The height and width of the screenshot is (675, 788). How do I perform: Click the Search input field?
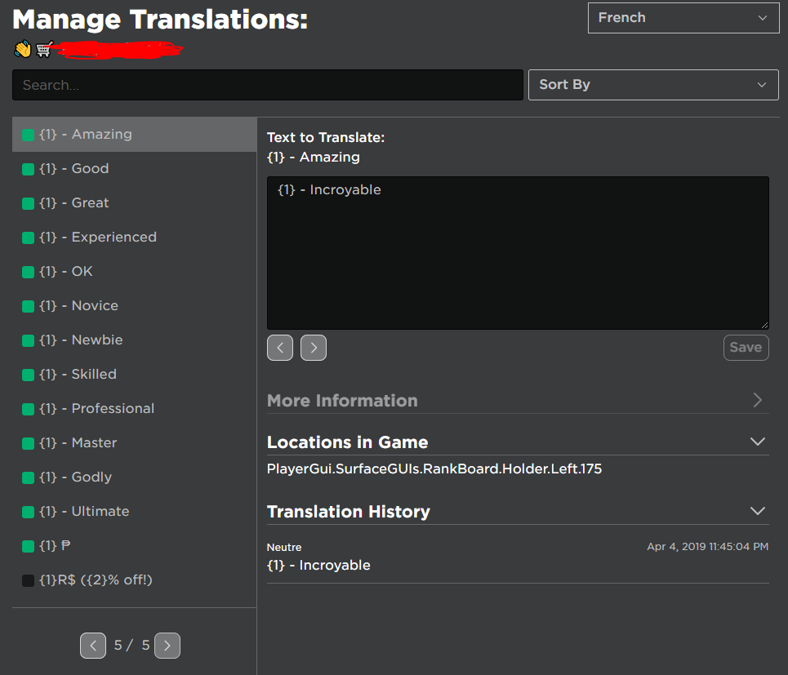tap(267, 84)
